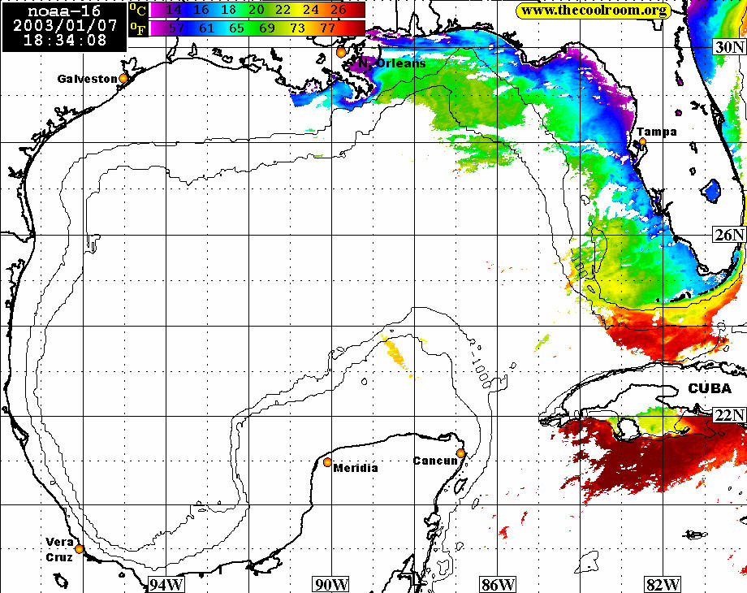Pick the 22 value on Celsius scale
The width and height of the screenshot is (747, 593).
click(283, 10)
